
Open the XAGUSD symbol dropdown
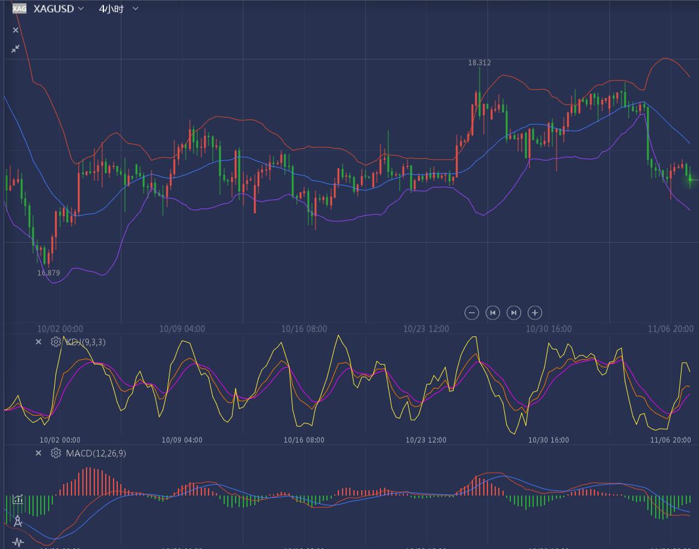click(81, 8)
